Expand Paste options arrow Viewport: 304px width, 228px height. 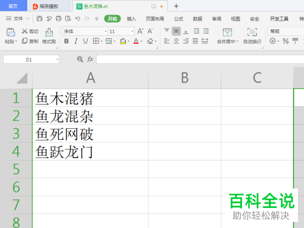pos(16,41)
